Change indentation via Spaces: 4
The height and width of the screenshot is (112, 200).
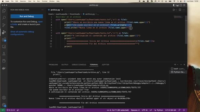tap(135, 110)
